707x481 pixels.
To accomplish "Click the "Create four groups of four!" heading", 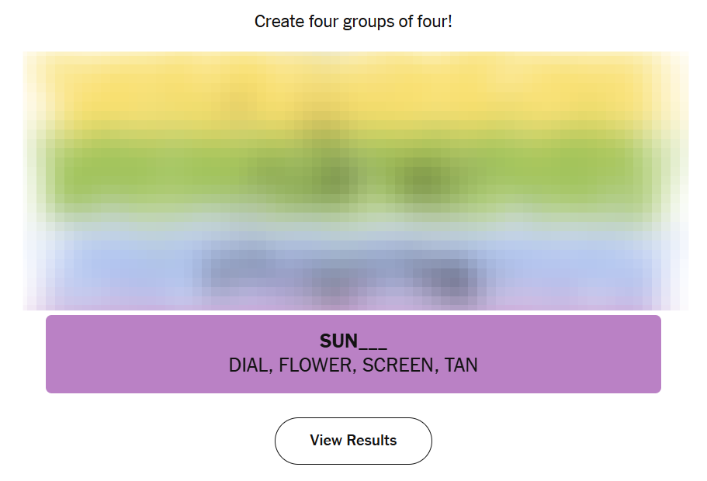I will 353,22.
